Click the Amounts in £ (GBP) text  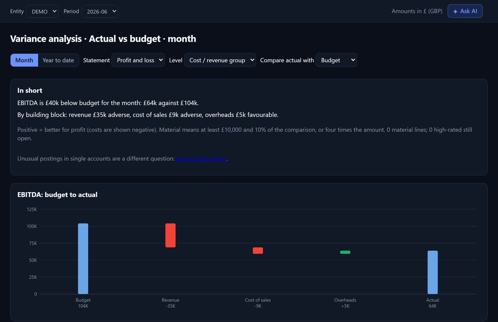(x=417, y=11)
